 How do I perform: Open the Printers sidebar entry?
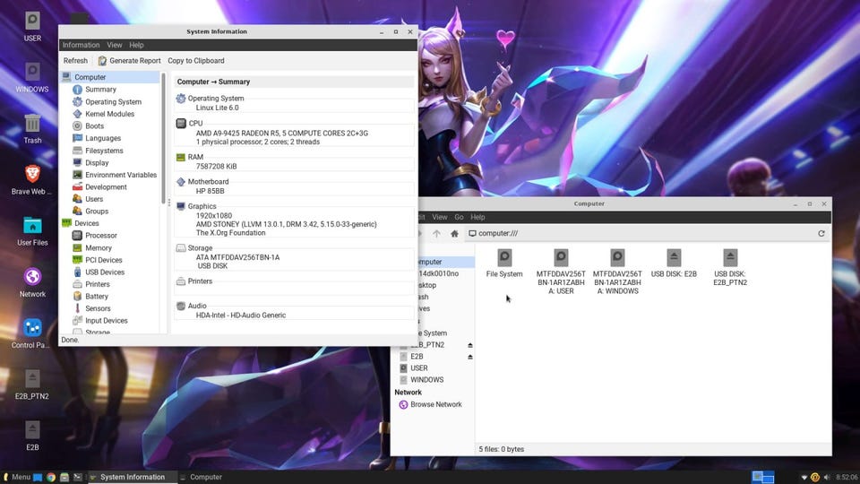(98, 284)
